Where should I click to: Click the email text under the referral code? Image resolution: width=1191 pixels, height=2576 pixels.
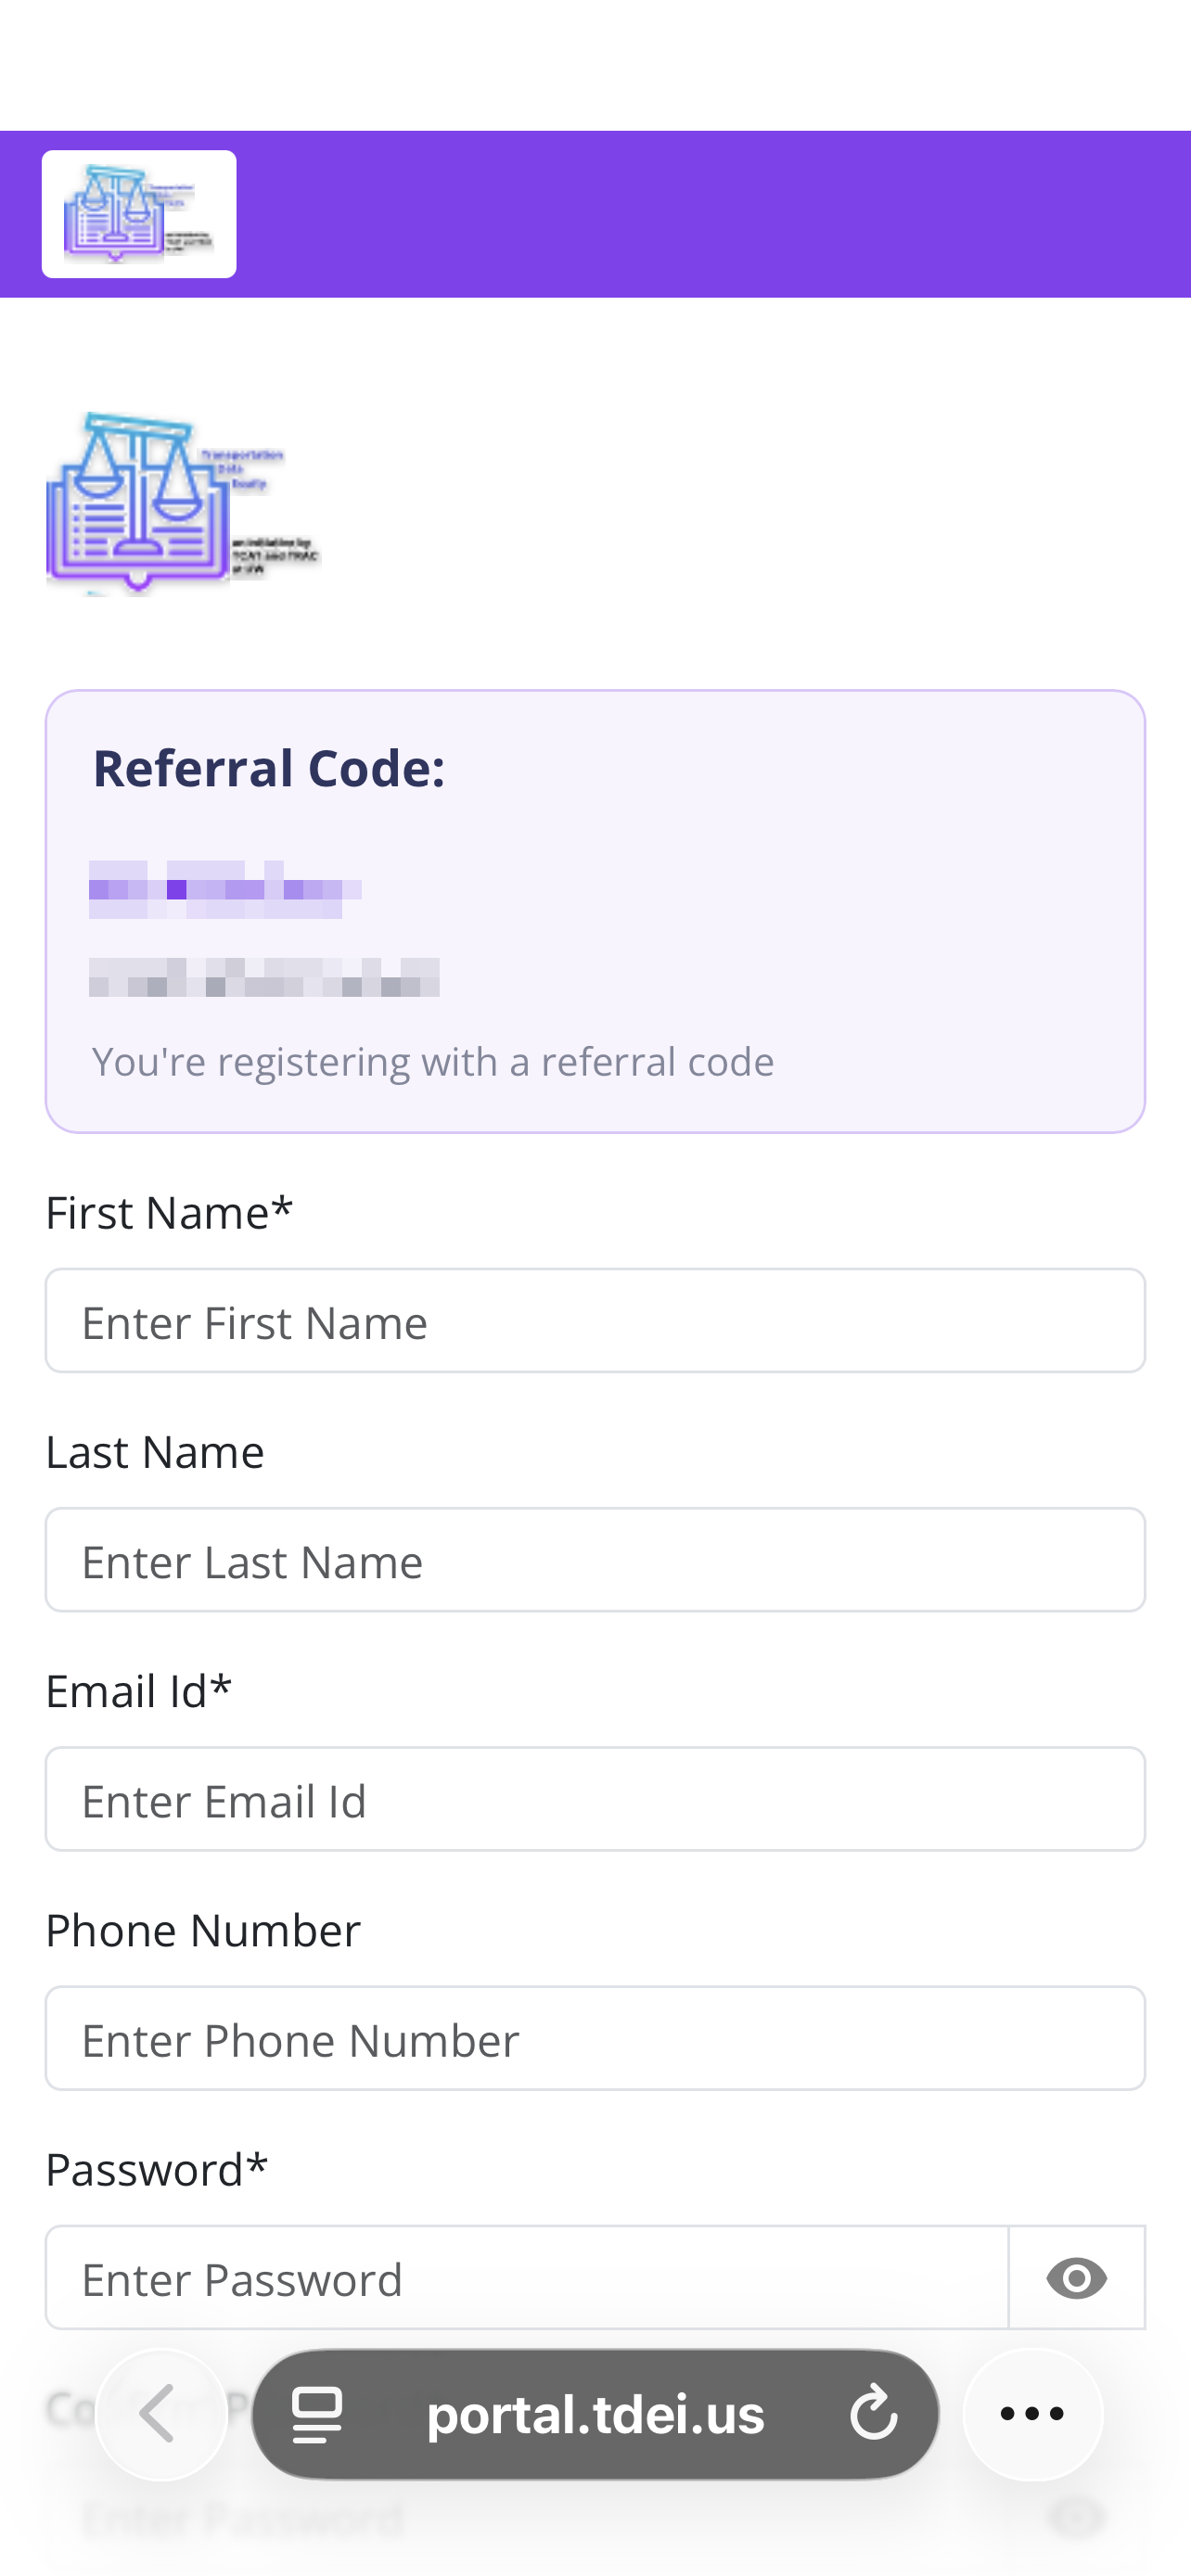point(263,978)
